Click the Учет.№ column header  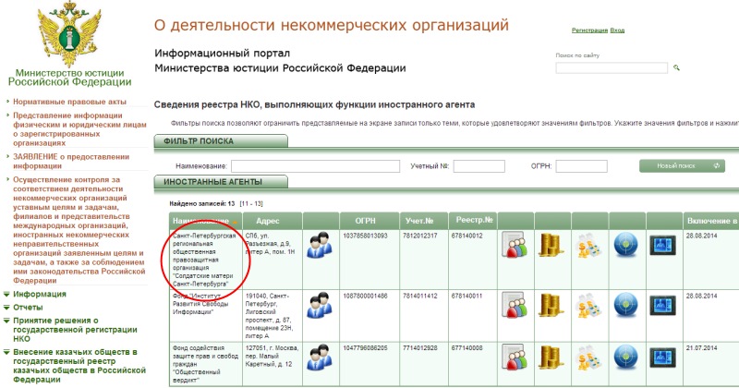pyautogui.click(x=419, y=221)
